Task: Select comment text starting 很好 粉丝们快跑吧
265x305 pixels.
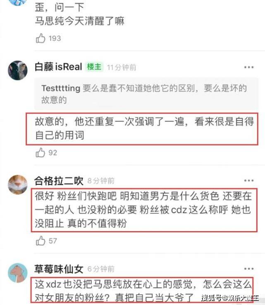Action: [143, 210]
